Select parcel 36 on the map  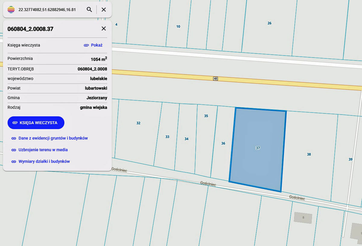pos(223,143)
